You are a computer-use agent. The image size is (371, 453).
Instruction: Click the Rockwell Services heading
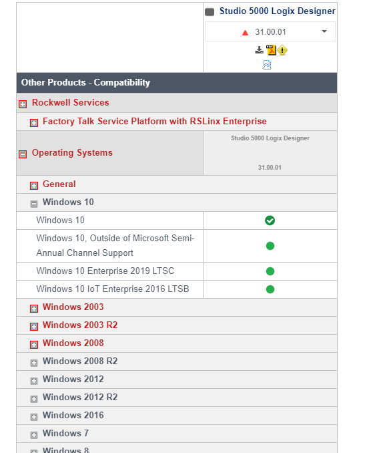pyautogui.click(x=70, y=103)
